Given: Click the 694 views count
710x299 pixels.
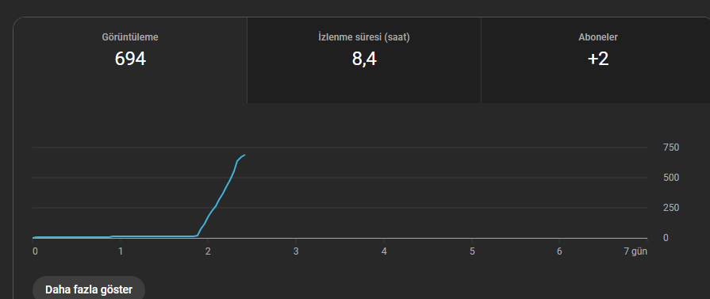Looking at the screenshot, I should [x=130, y=59].
